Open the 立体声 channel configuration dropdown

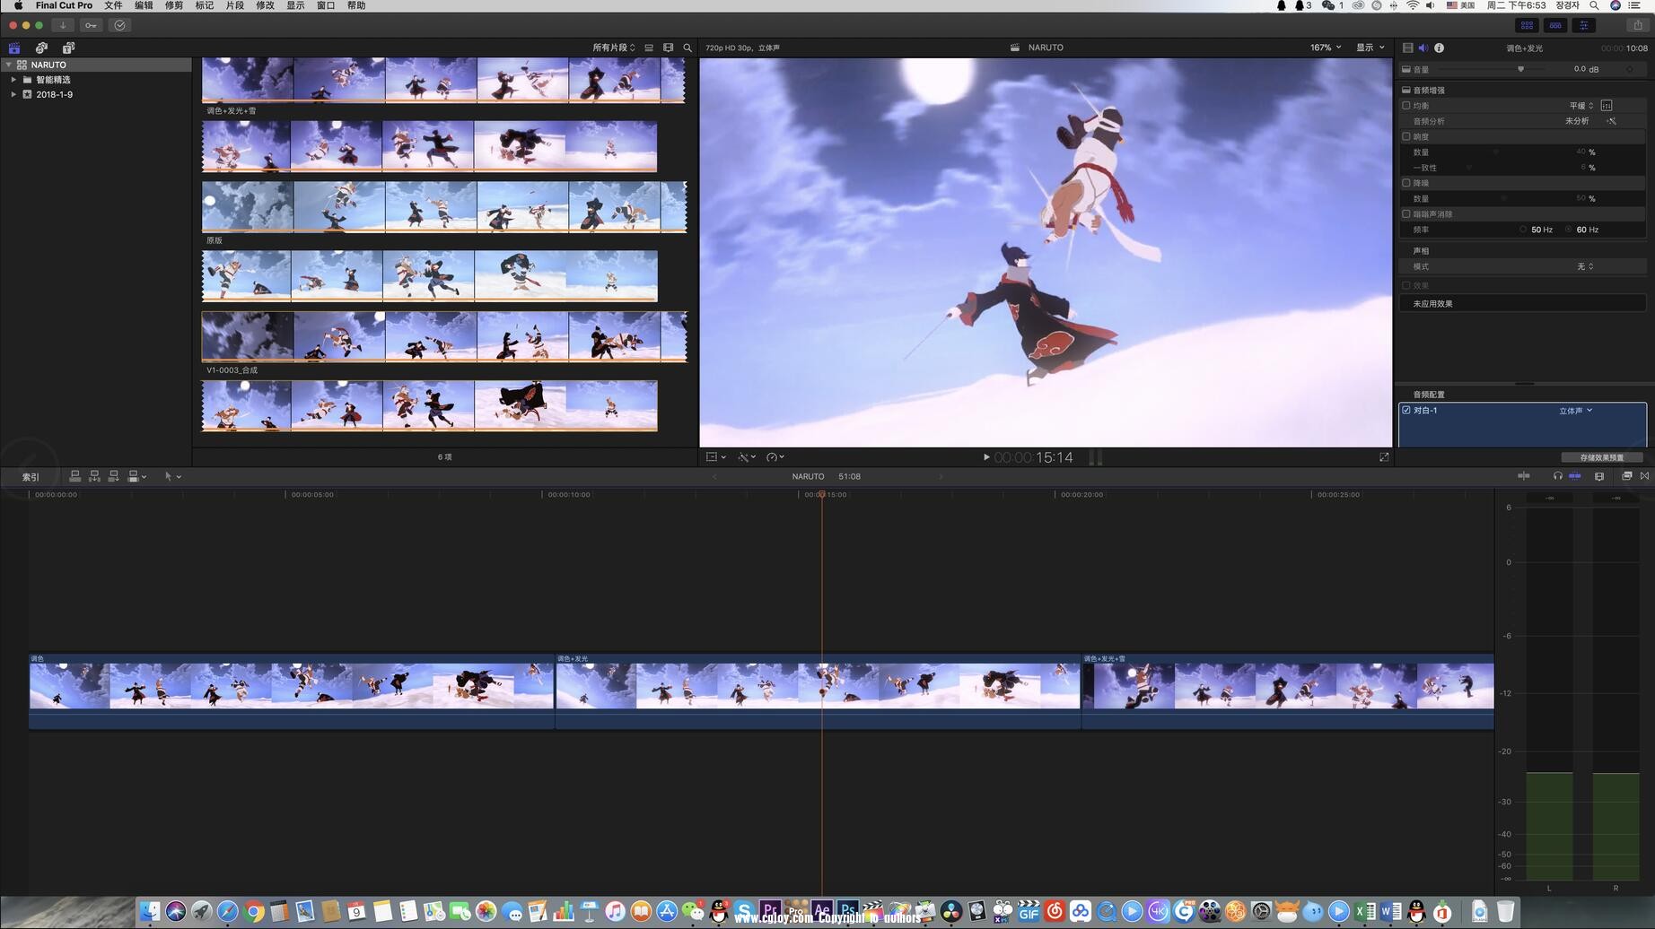coord(1576,411)
